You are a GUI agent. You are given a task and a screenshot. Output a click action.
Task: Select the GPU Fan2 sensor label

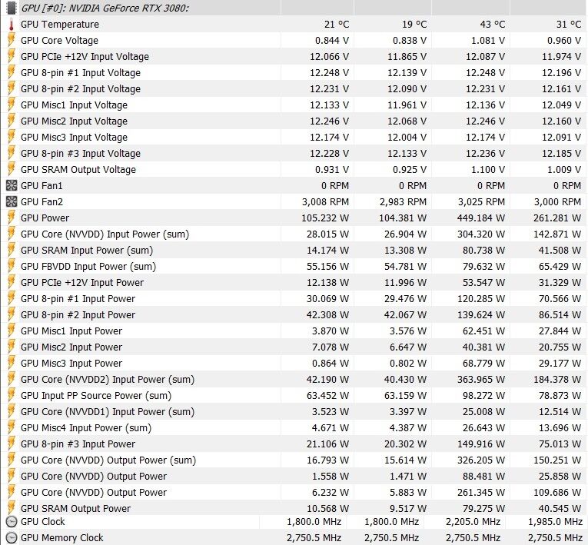[42, 202]
